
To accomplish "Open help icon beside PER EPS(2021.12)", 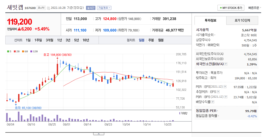I will pos(225,87).
